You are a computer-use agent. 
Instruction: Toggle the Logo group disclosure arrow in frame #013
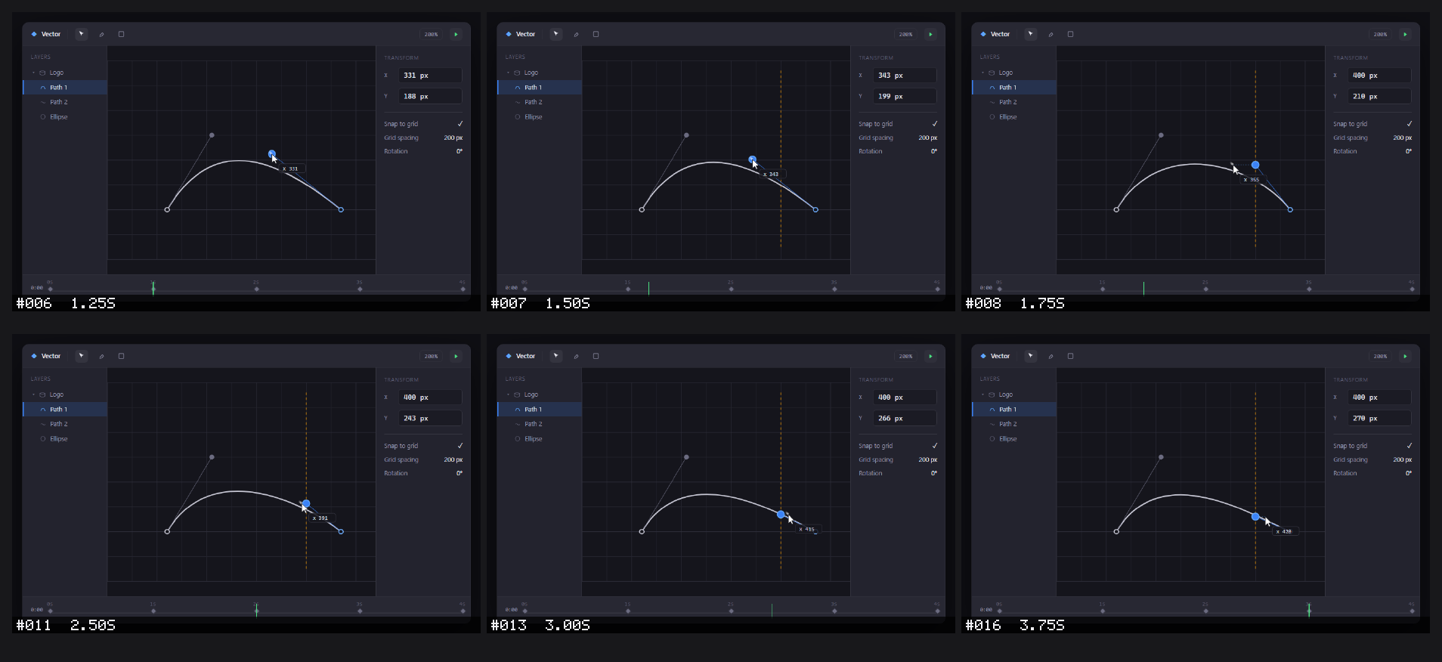pos(508,394)
